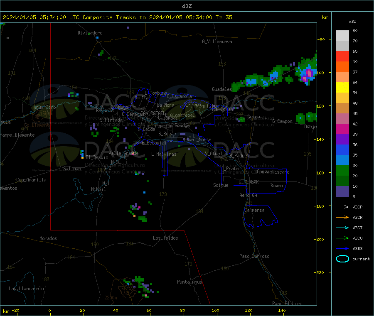Select the red 60 dBZ color swatch
Image resolution: width=374 pixels, height=316 pixels.
tap(342, 56)
